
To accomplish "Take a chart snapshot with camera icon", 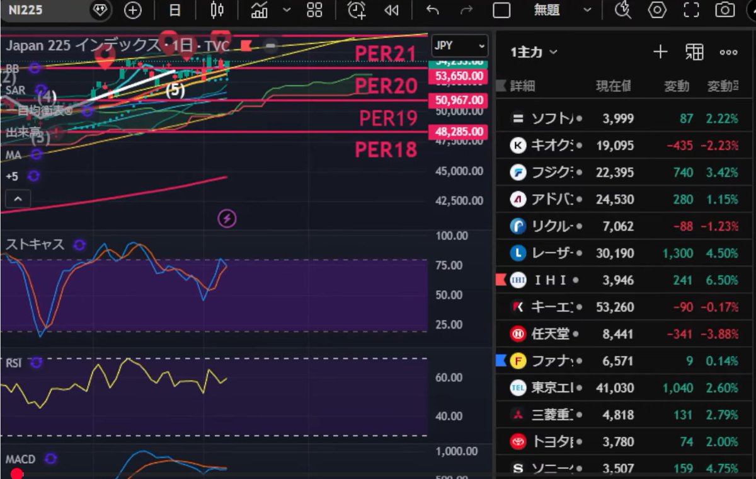I will 725,10.
